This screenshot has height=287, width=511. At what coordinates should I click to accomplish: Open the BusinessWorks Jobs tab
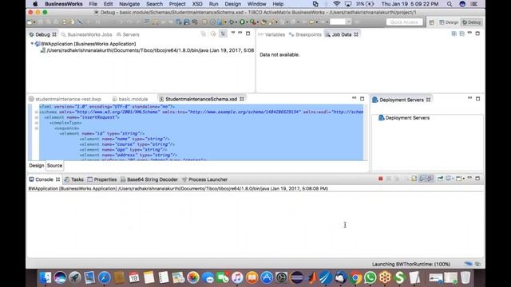tap(86, 34)
